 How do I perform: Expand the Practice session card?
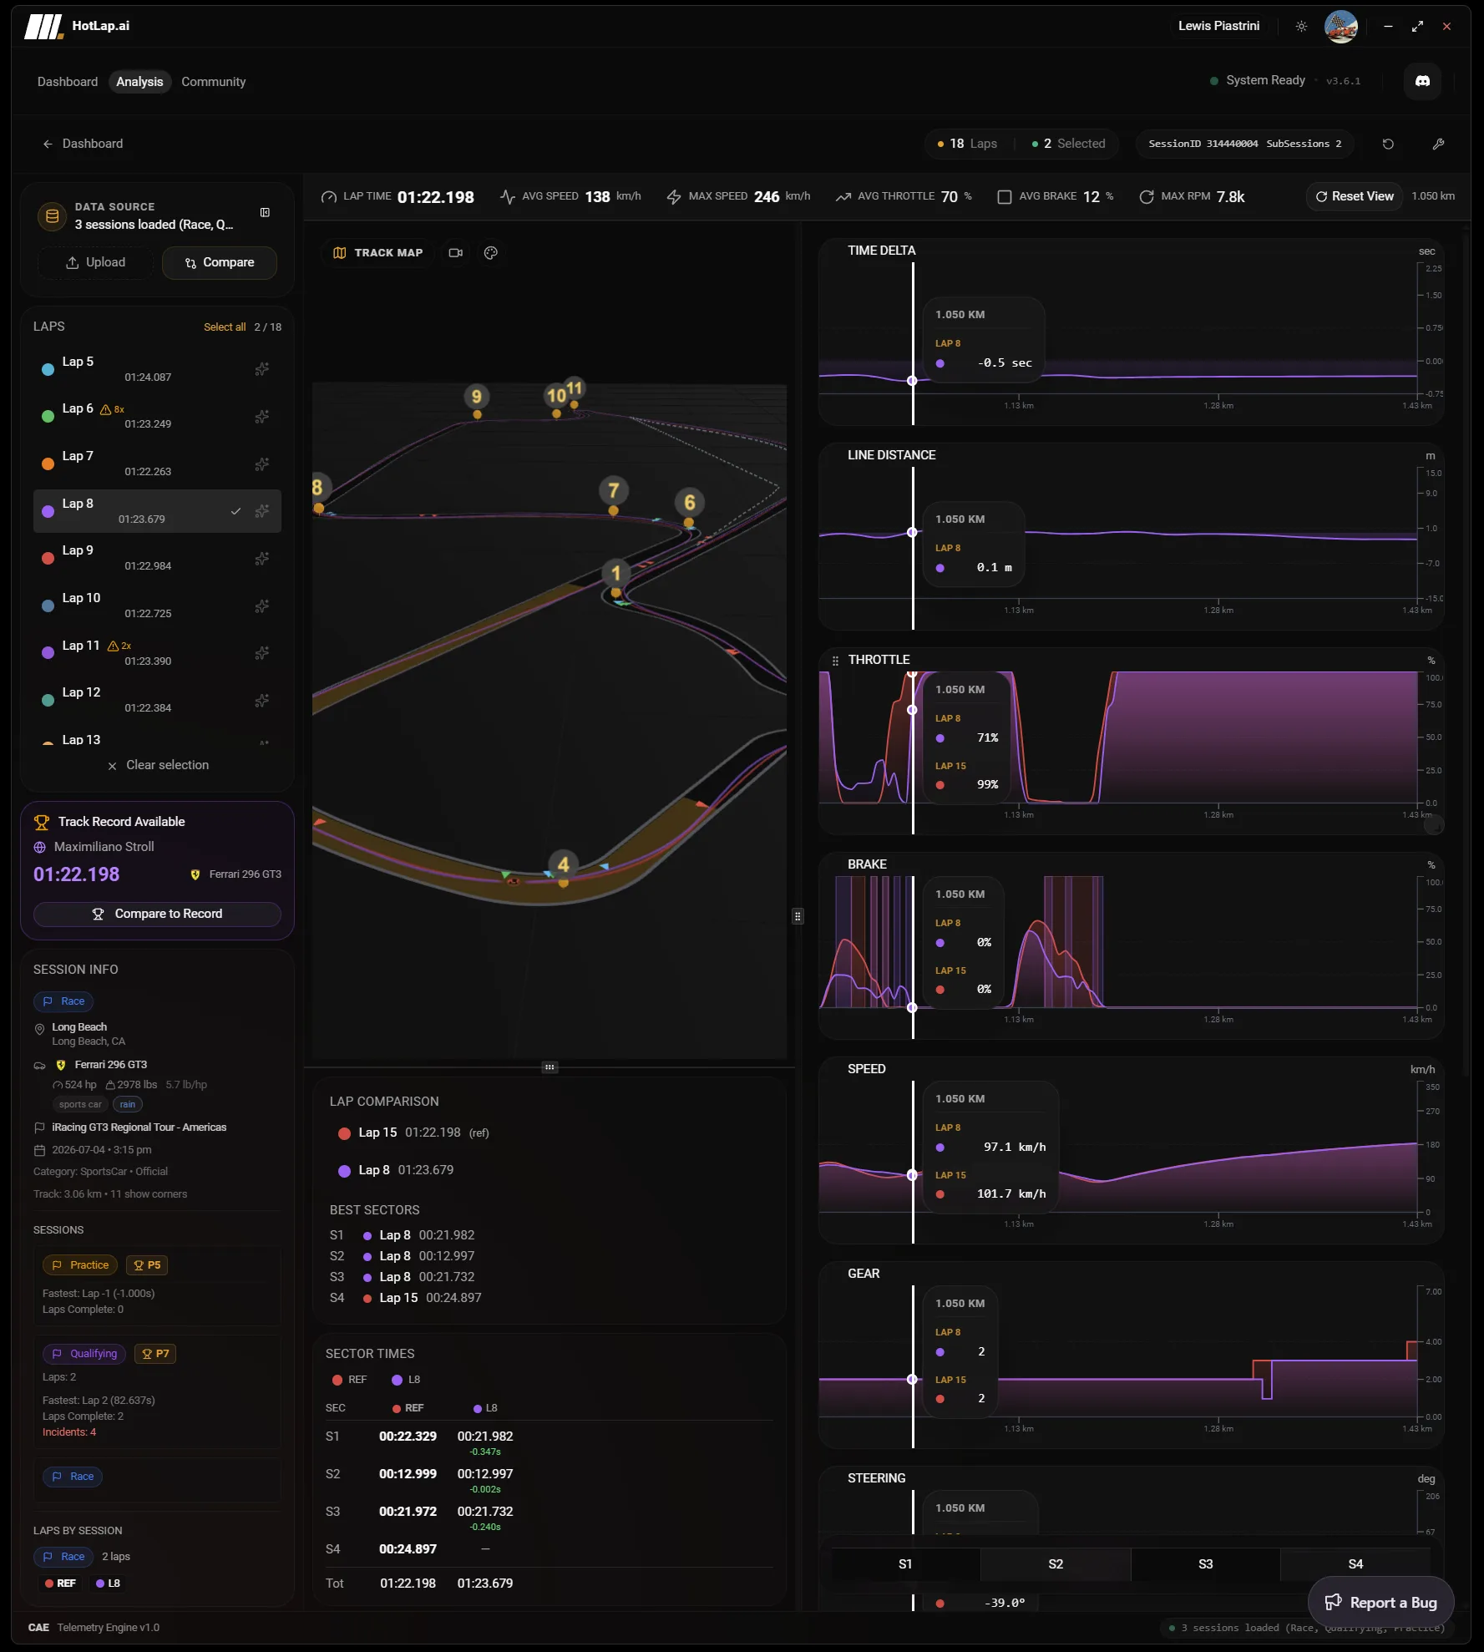(x=157, y=1286)
